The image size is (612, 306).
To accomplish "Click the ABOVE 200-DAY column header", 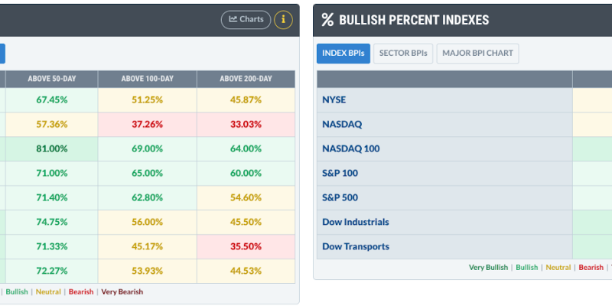I will click(x=246, y=79).
